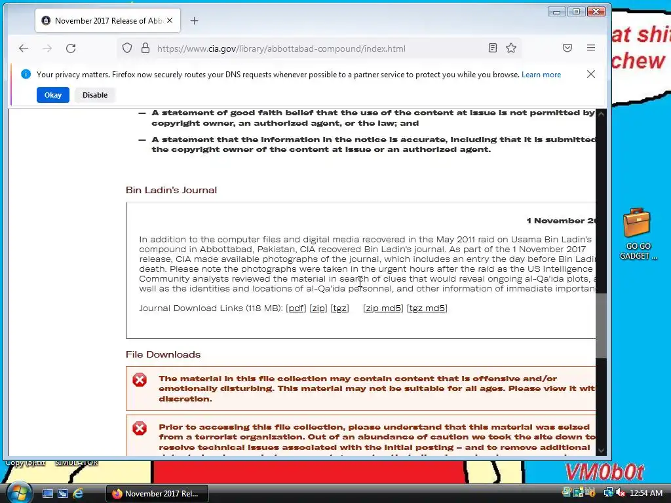The height and width of the screenshot is (503, 671).
Task: Click the '1 November' date text
Action: coord(561,221)
